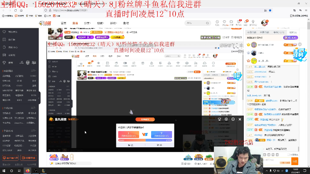Expand the first left sidebar category section
The image size is (310, 174).
pyautogui.click(x=33, y=71)
